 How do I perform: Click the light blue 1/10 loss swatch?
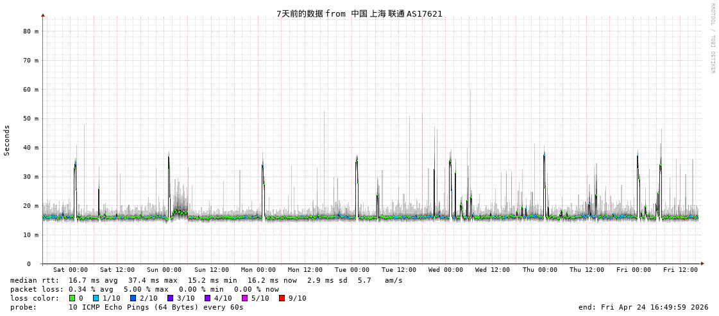coord(96,298)
